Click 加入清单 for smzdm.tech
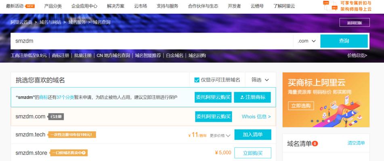Viewport: 384px width, 161px height. [x=253, y=135]
